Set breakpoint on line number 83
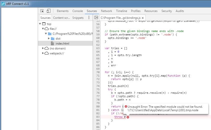 click(98, 117)
